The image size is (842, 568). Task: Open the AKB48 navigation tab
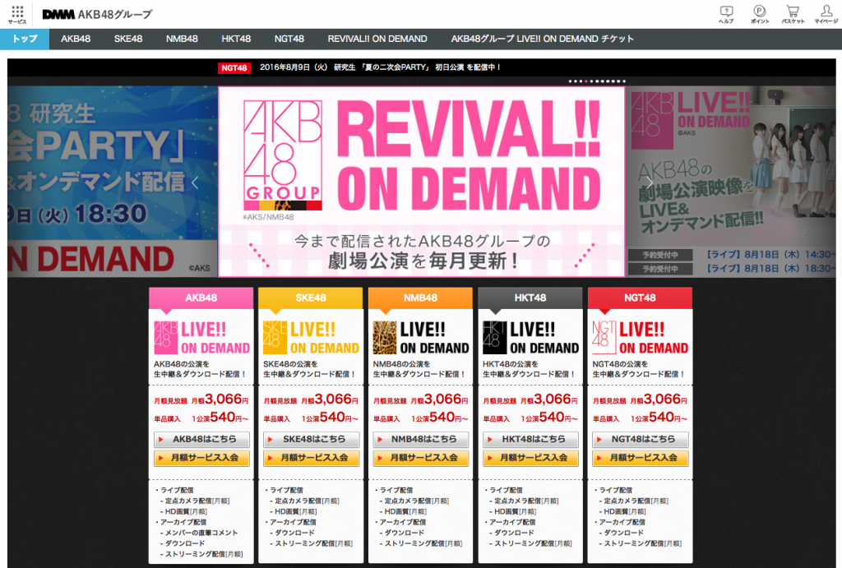76,39
